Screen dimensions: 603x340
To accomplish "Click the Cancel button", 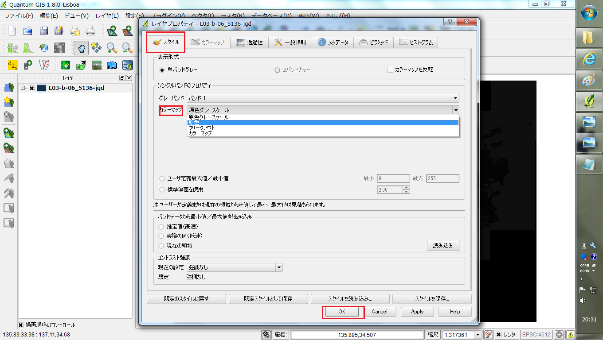I will tap(380, 312).
